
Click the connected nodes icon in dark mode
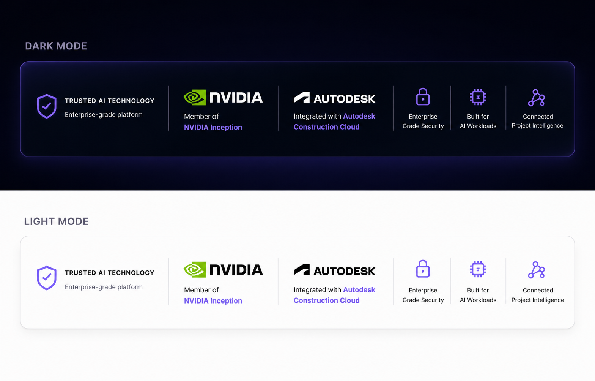537,98
